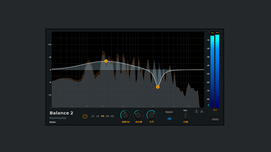Click the gain knob above -8.3 dB

click(x=138, y=115)
